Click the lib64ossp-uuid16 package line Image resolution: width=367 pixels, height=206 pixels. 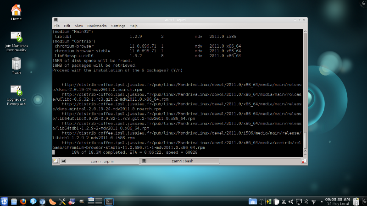tap(148, 56)
